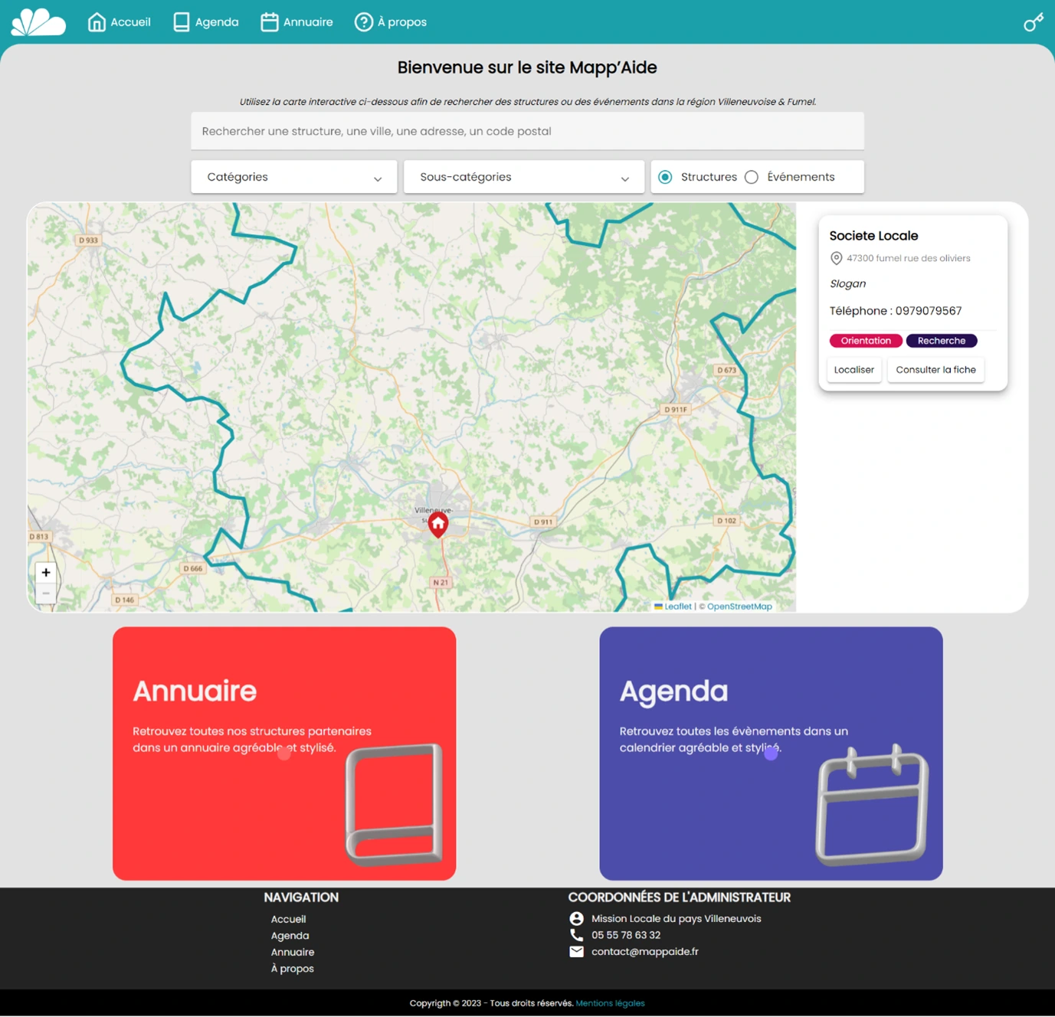Select the Événements radio button
1055x1017 pixels.
[x=752, y=177]
